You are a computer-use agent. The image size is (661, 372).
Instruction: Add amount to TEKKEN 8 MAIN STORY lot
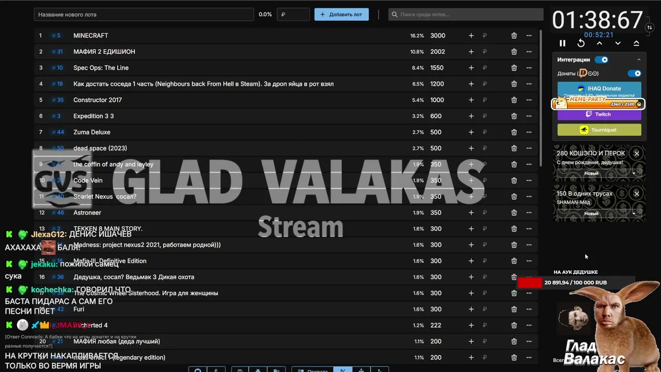(x=471, y=229)
